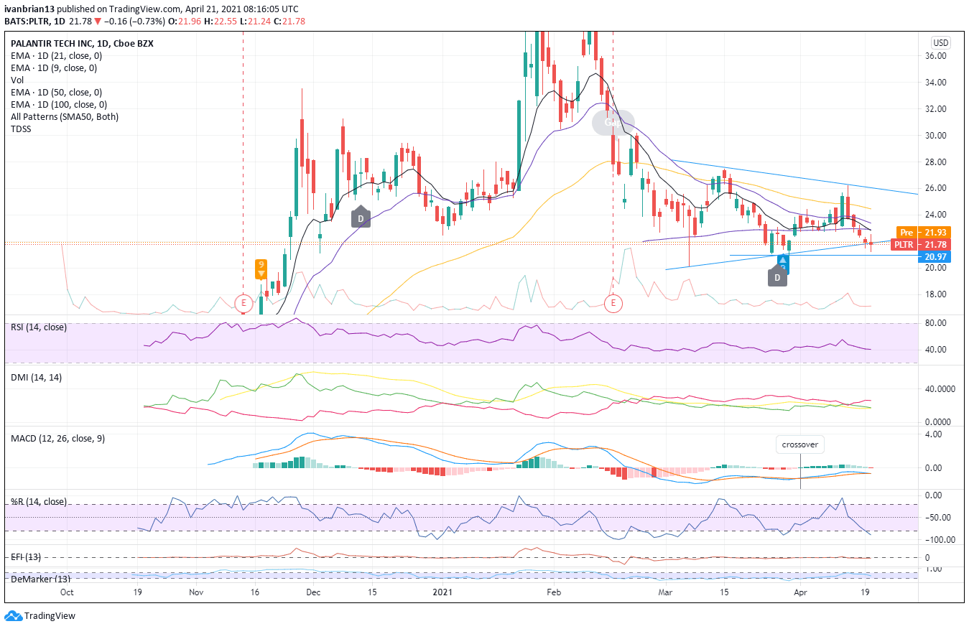The height and width of the screenshot is (629, 969).
Task: Select the MACD (12, 26, close, 9) label
Action: tap(57, 438)
